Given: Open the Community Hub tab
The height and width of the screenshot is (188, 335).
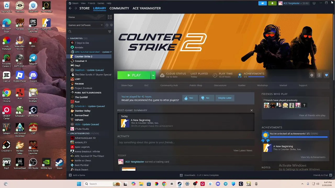Looking at the screenshot, I should 169,85.
